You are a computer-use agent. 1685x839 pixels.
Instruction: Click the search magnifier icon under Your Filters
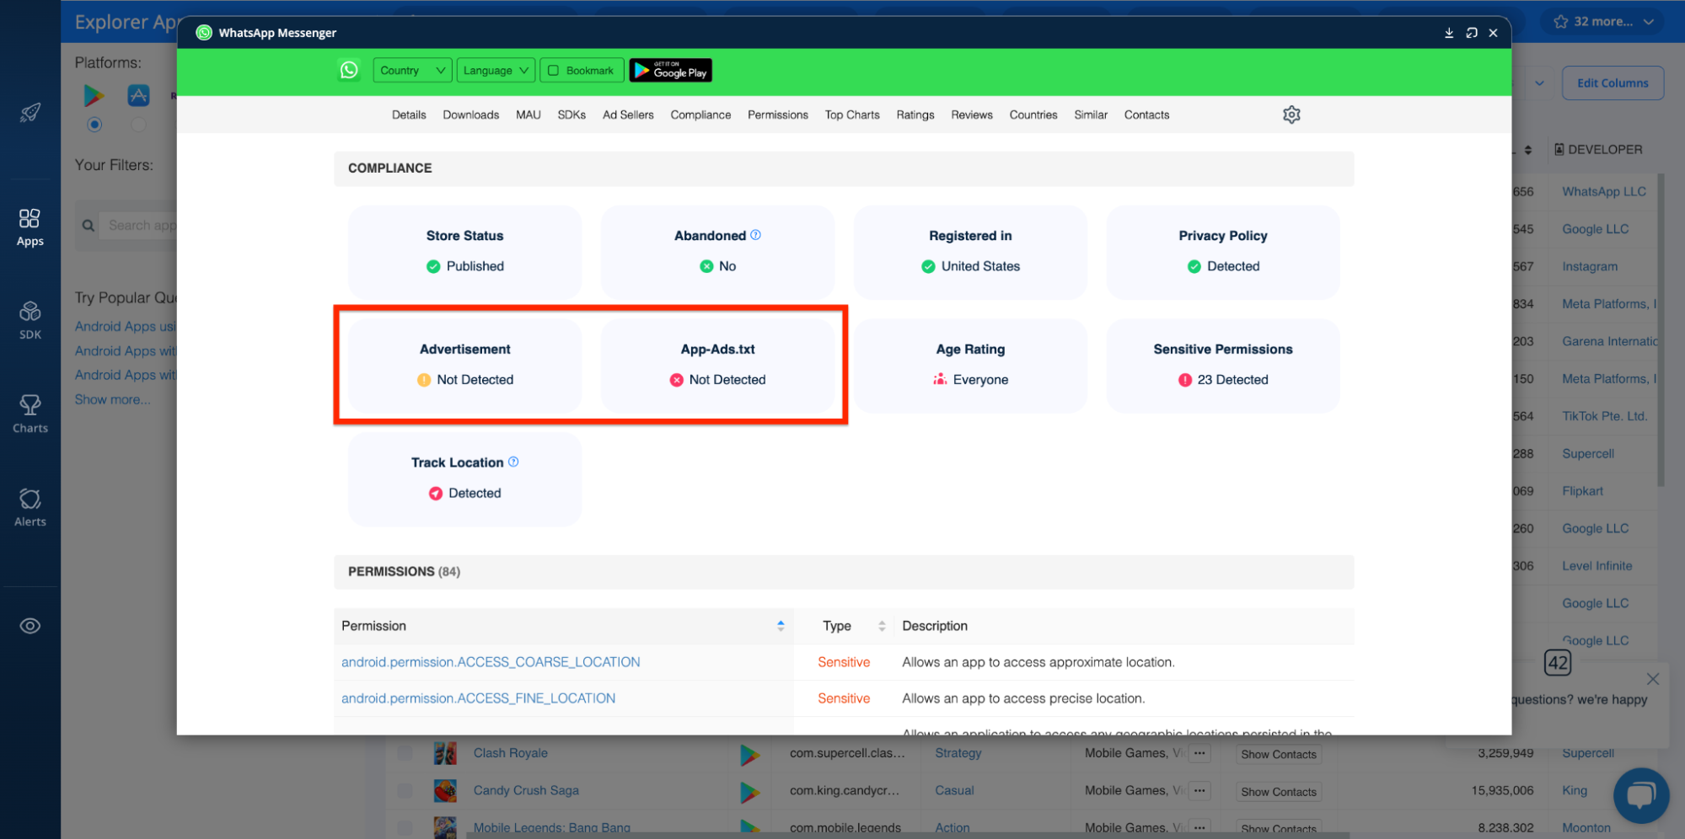pos(88,226)
